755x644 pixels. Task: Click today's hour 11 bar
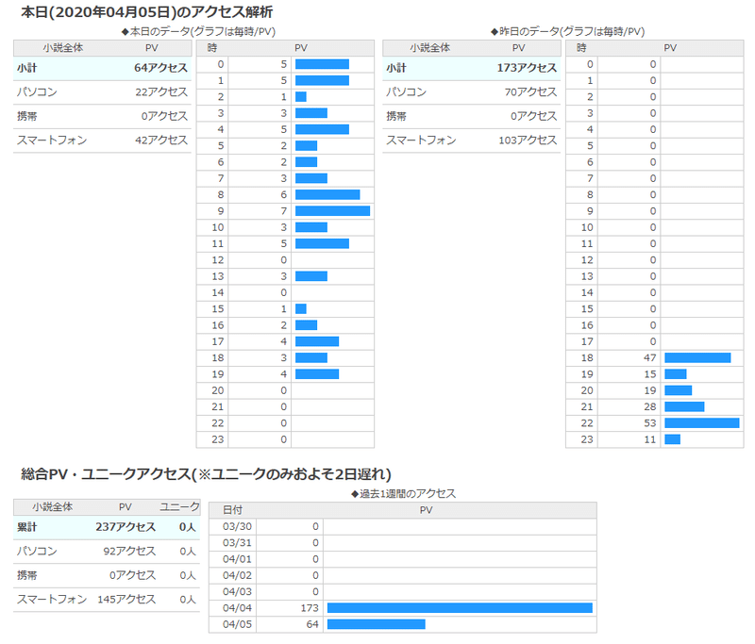coord(322,243)
